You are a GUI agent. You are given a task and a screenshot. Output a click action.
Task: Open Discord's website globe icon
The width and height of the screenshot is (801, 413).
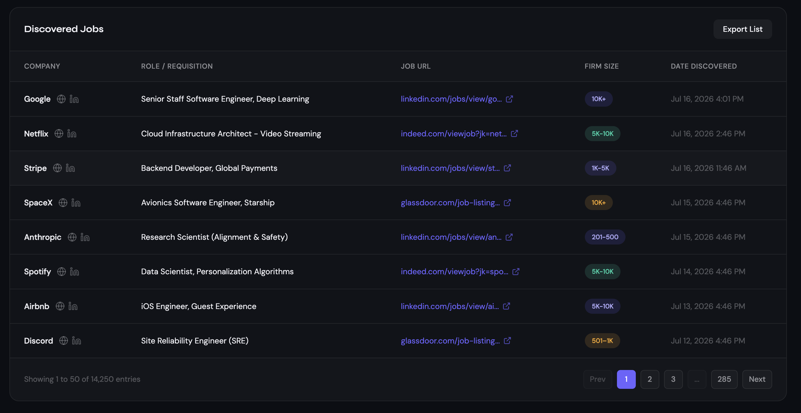(x=64, y=341)
